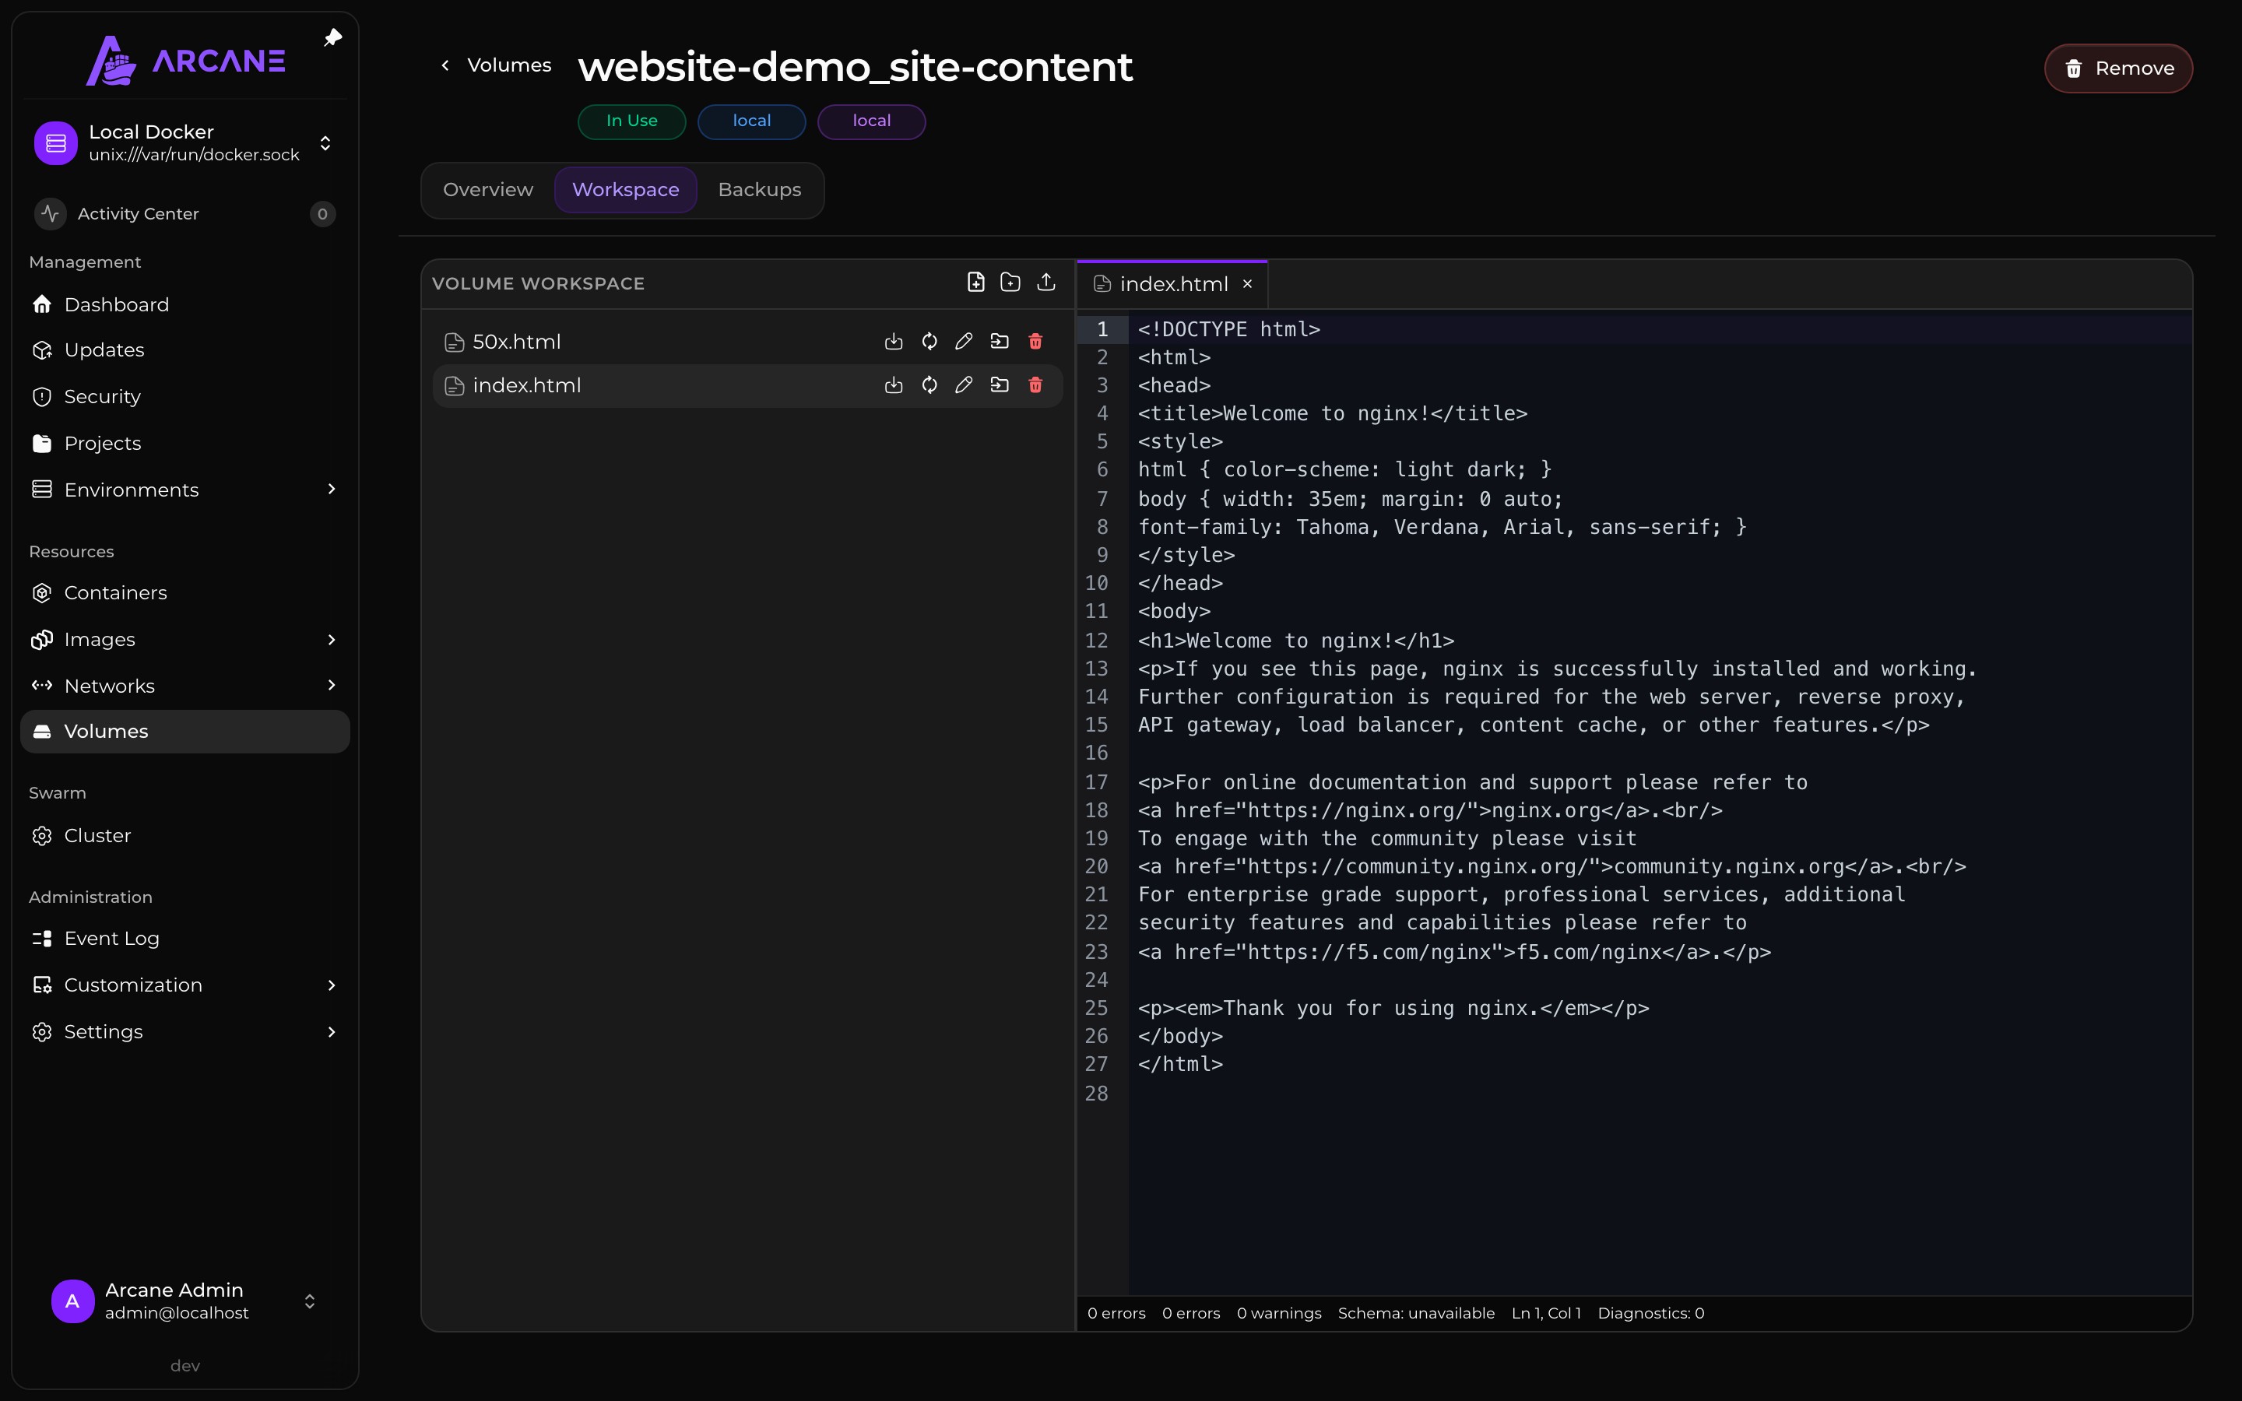Screen dimensions: 2242x1401
Task: Click the pencil rename icon for 50x.html
Action: (x=964, y=342)
